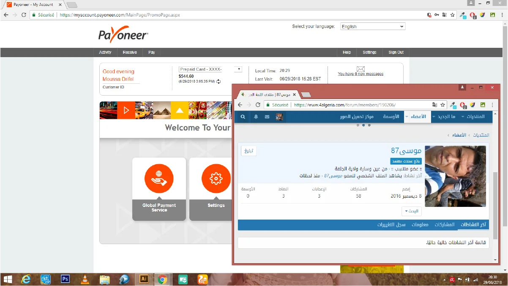Refresh the prepaid card balance
This screenshot has height=286, width=508.
tap(218, 81)
